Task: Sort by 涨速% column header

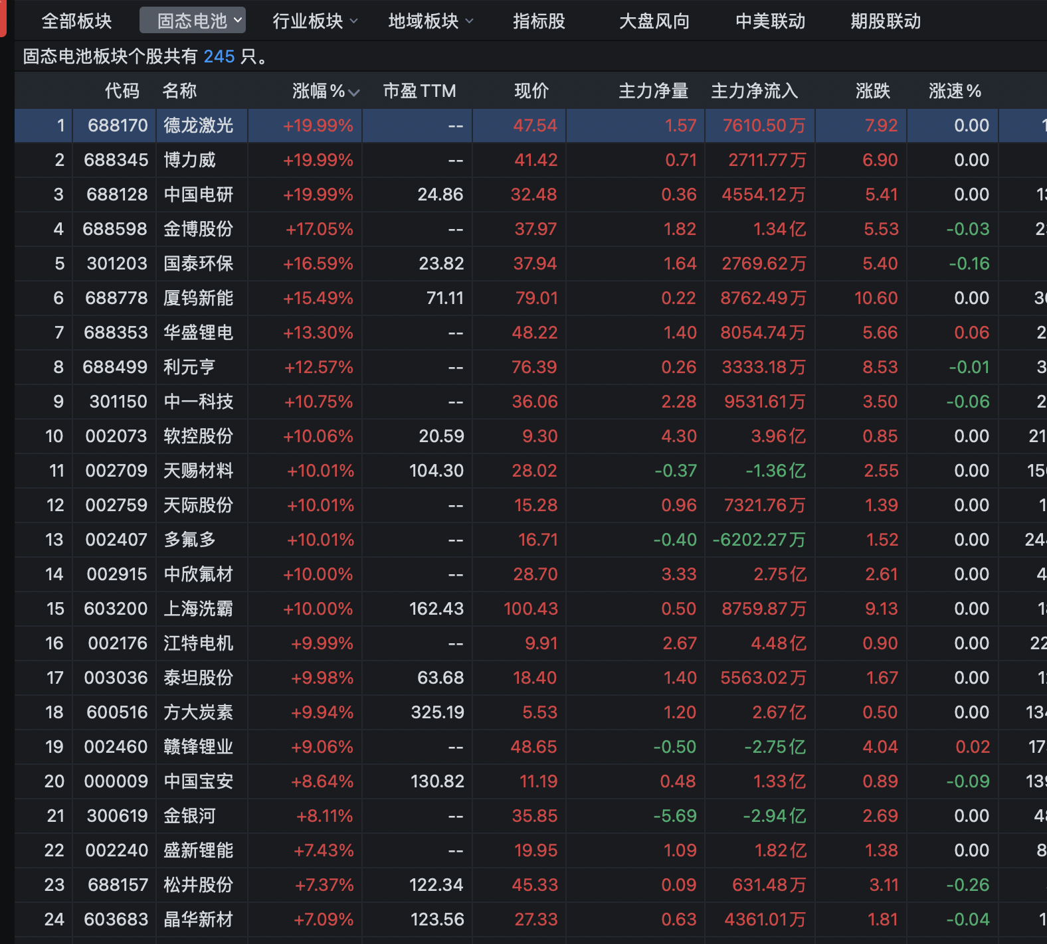Action: 955,91
